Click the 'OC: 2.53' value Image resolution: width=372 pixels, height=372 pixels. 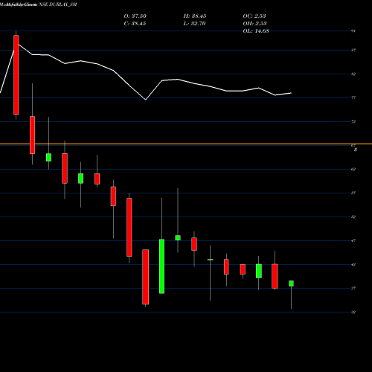[x=254, y=16]
